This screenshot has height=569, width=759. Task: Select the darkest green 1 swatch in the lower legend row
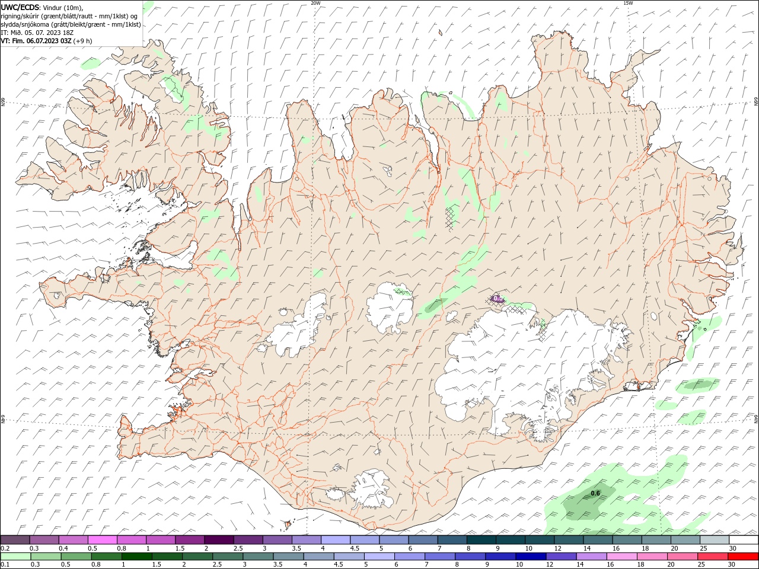[136, 557]
